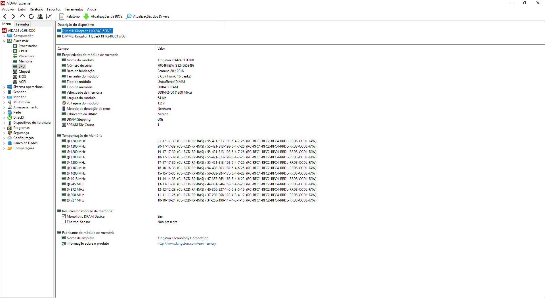This screenshot has height=298, width=545.
Task: Open the graph chart toolbar icon
Action: 49,16
